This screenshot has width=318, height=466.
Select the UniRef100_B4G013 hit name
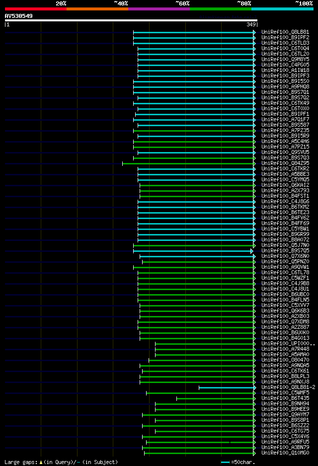[285, 338]
